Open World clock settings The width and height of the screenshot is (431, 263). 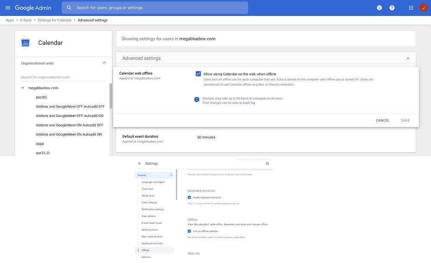coord(148,196)
